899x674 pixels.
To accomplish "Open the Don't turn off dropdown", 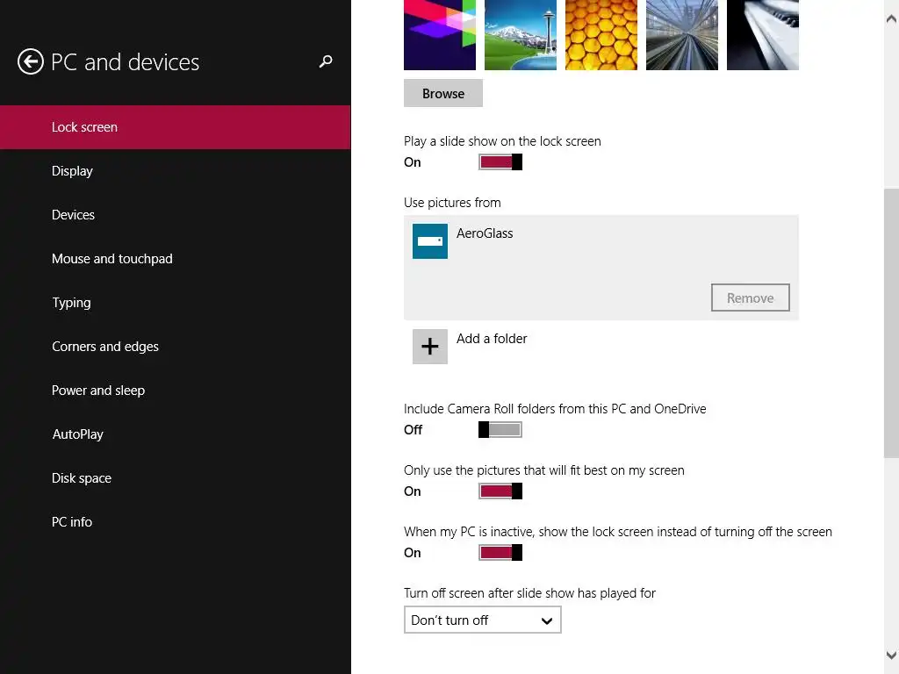I will point(482,620).
